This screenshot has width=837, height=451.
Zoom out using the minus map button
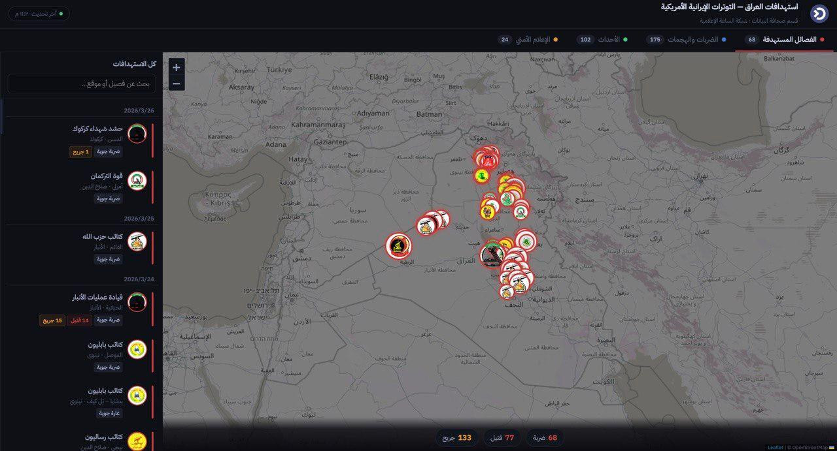pos(176,83)
